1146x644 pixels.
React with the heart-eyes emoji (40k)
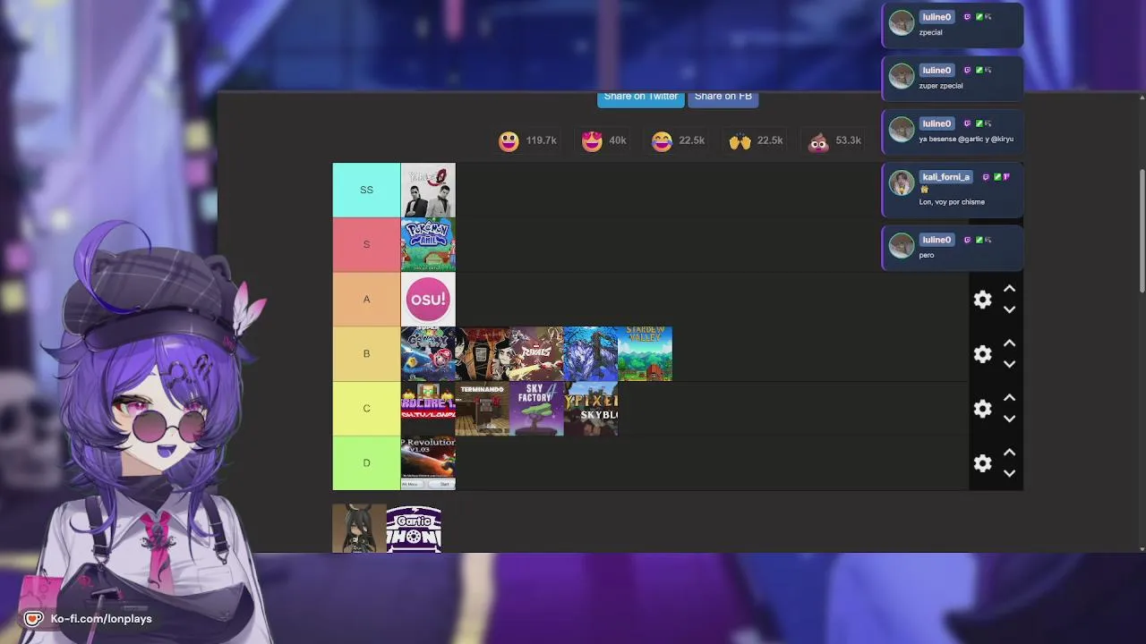tap(592, 141)
